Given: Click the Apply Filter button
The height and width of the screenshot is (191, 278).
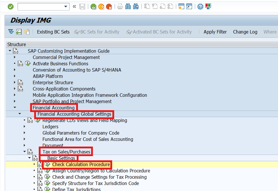Looking at the screenshot, I should tap(215, 32).
